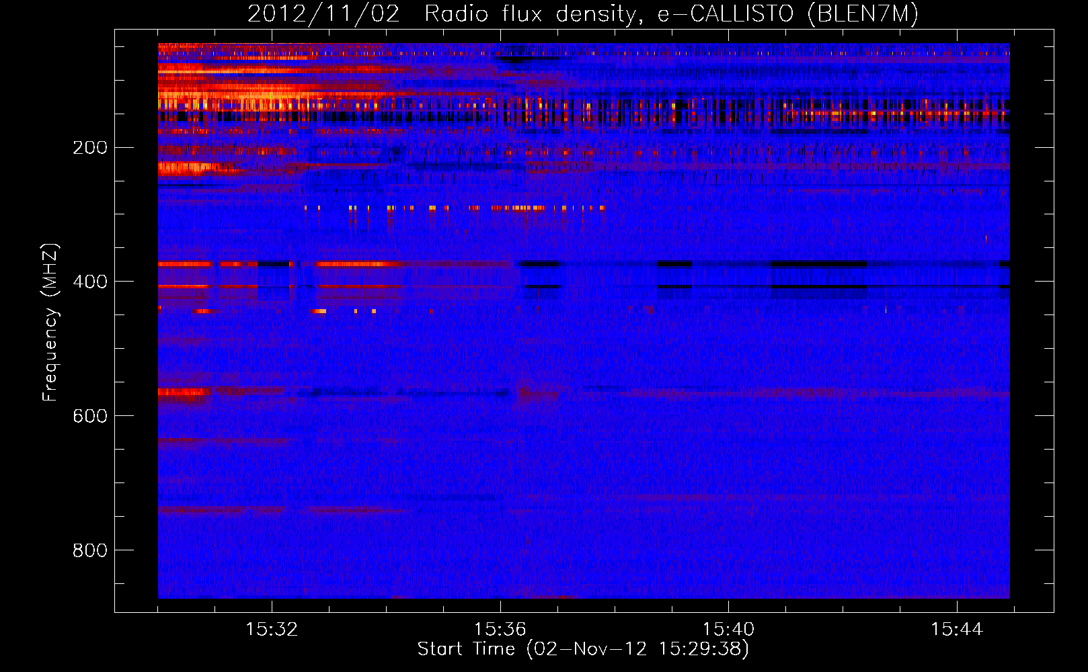The height and width of the screenshot is (672, 1088).
Task: Click the Frequency (MHZ) axis title
Action: [x=50, y=323]
